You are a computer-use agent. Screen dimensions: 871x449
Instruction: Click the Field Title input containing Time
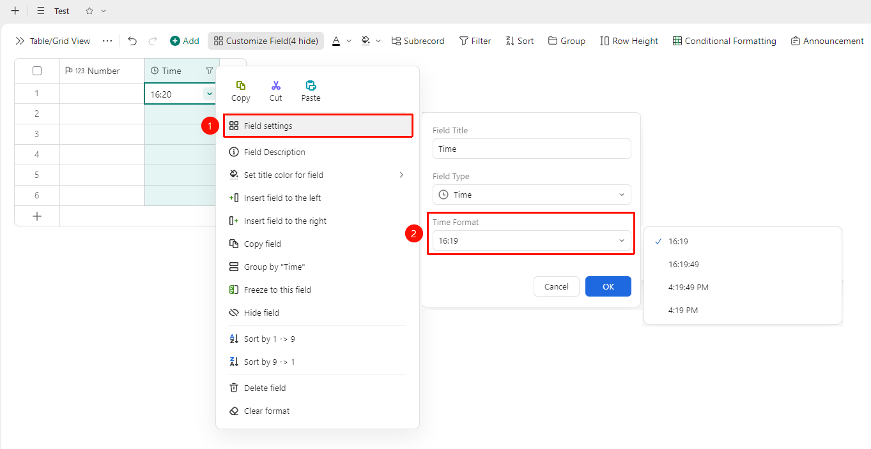point(532,149)
